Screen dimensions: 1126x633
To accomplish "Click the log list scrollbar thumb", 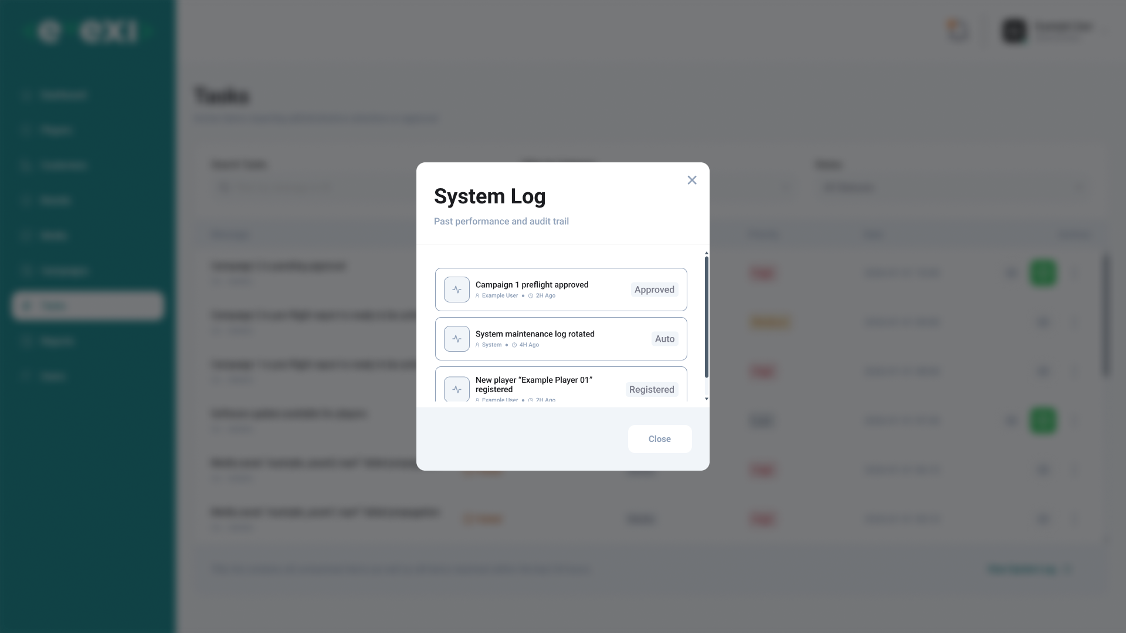I will [x=707, y=317].
